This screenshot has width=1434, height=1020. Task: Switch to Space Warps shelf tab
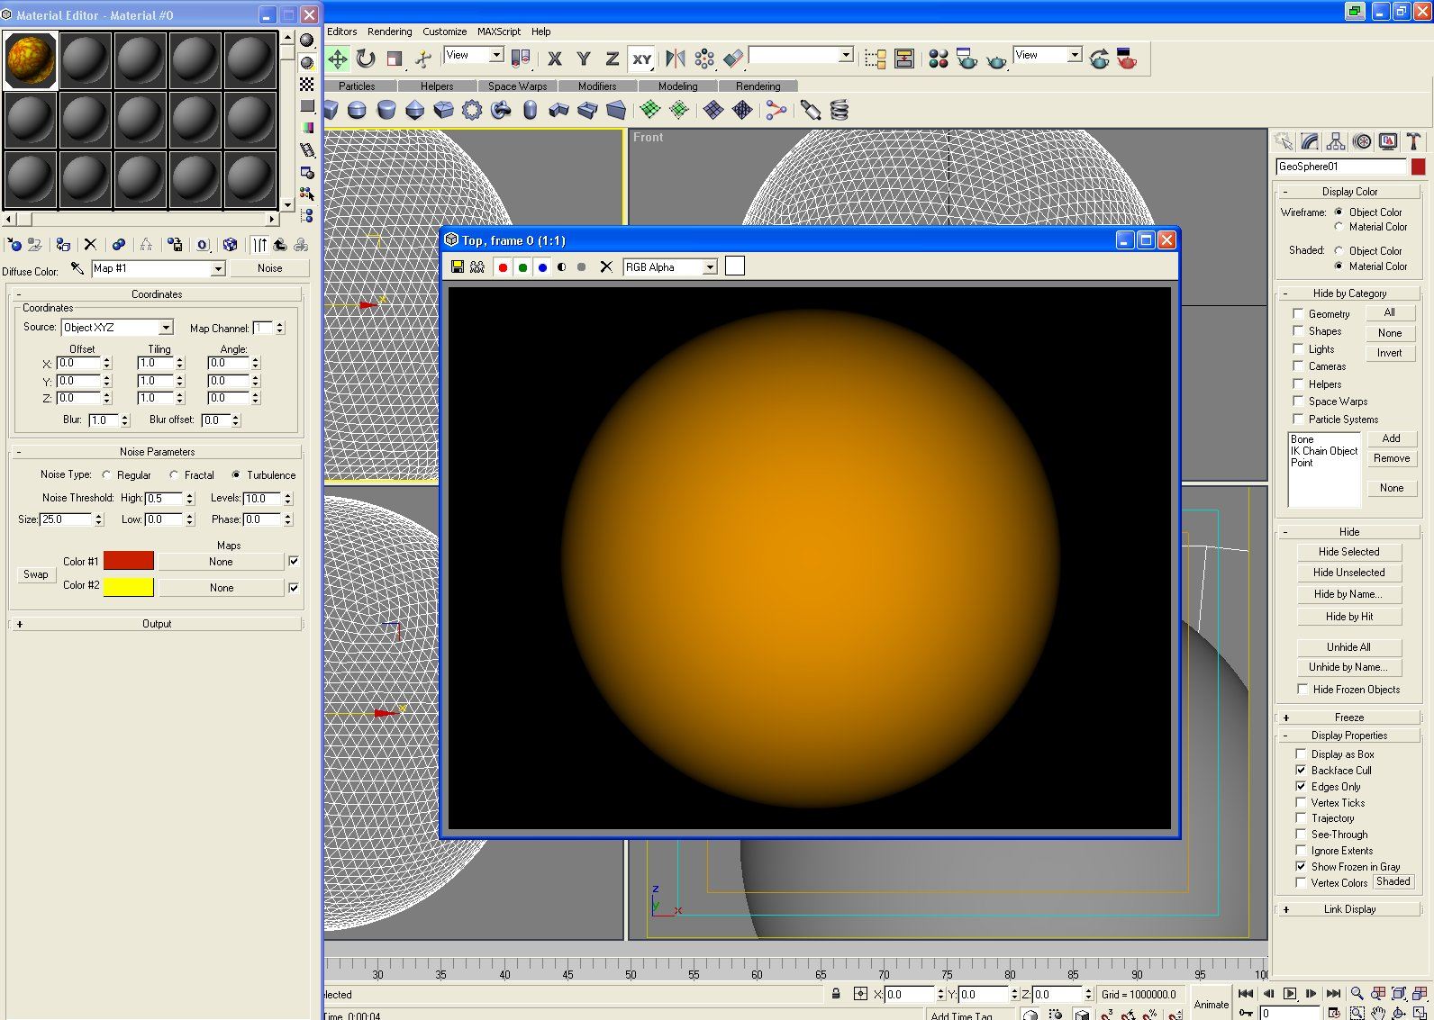click(517, 86)
